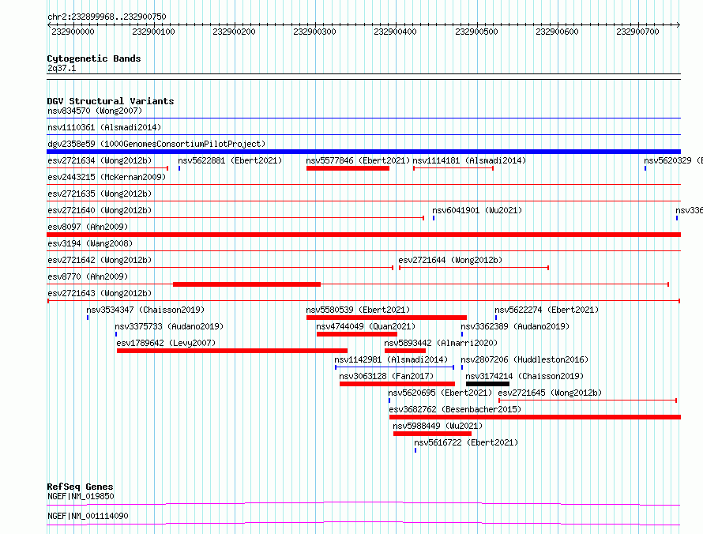703x534 pixels.
Task: Click nsv3174214 (Chaisson2019) label
Action: point(524,376)
